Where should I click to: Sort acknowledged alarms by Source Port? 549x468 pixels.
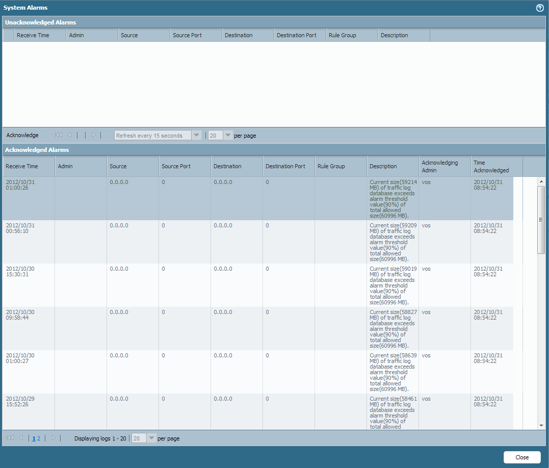tap(185, 166)
